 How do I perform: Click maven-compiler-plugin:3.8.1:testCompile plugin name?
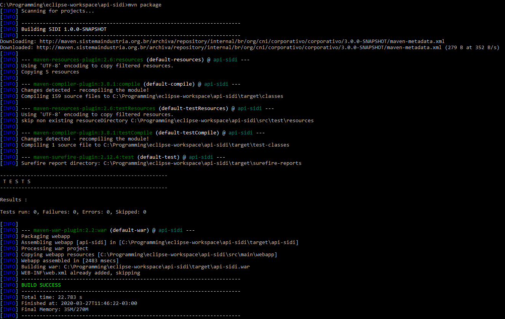coord(93,132)
